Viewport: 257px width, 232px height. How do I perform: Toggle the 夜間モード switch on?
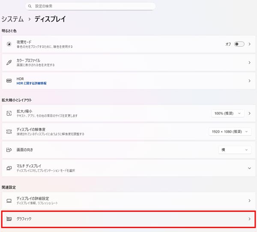239,44
